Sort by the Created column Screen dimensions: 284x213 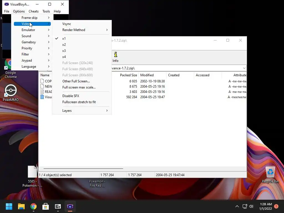(174, 75)
